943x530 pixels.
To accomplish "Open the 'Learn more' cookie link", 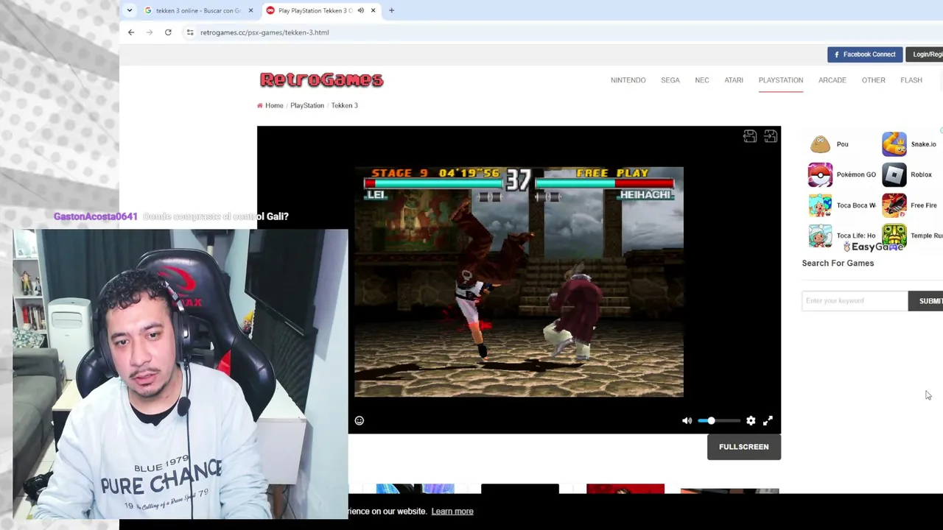I will coord(452,512).
